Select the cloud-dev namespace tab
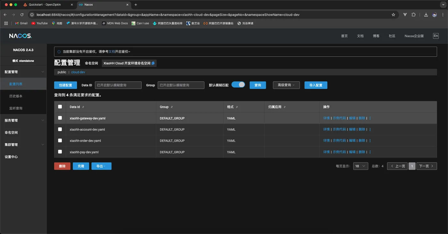Viewport: 448px width, 234px height. (78, 72)
